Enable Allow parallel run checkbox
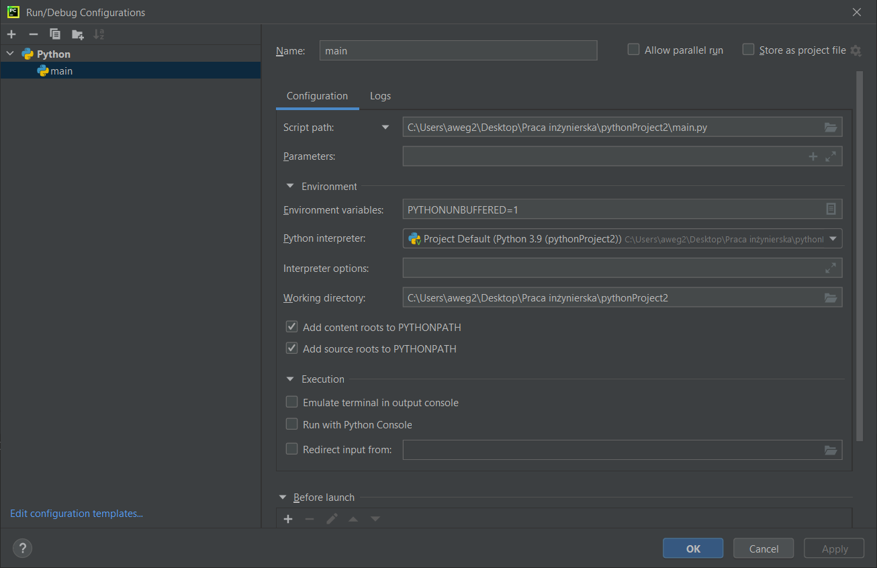 pyautogui.click(x=633, y=50)
